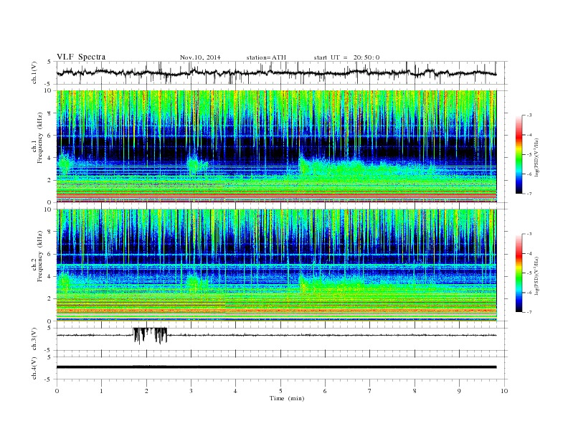568x439 pixels.
Task: Click the ch.3 signal burst near 2 minutes
Action: (x=150, y=336)
